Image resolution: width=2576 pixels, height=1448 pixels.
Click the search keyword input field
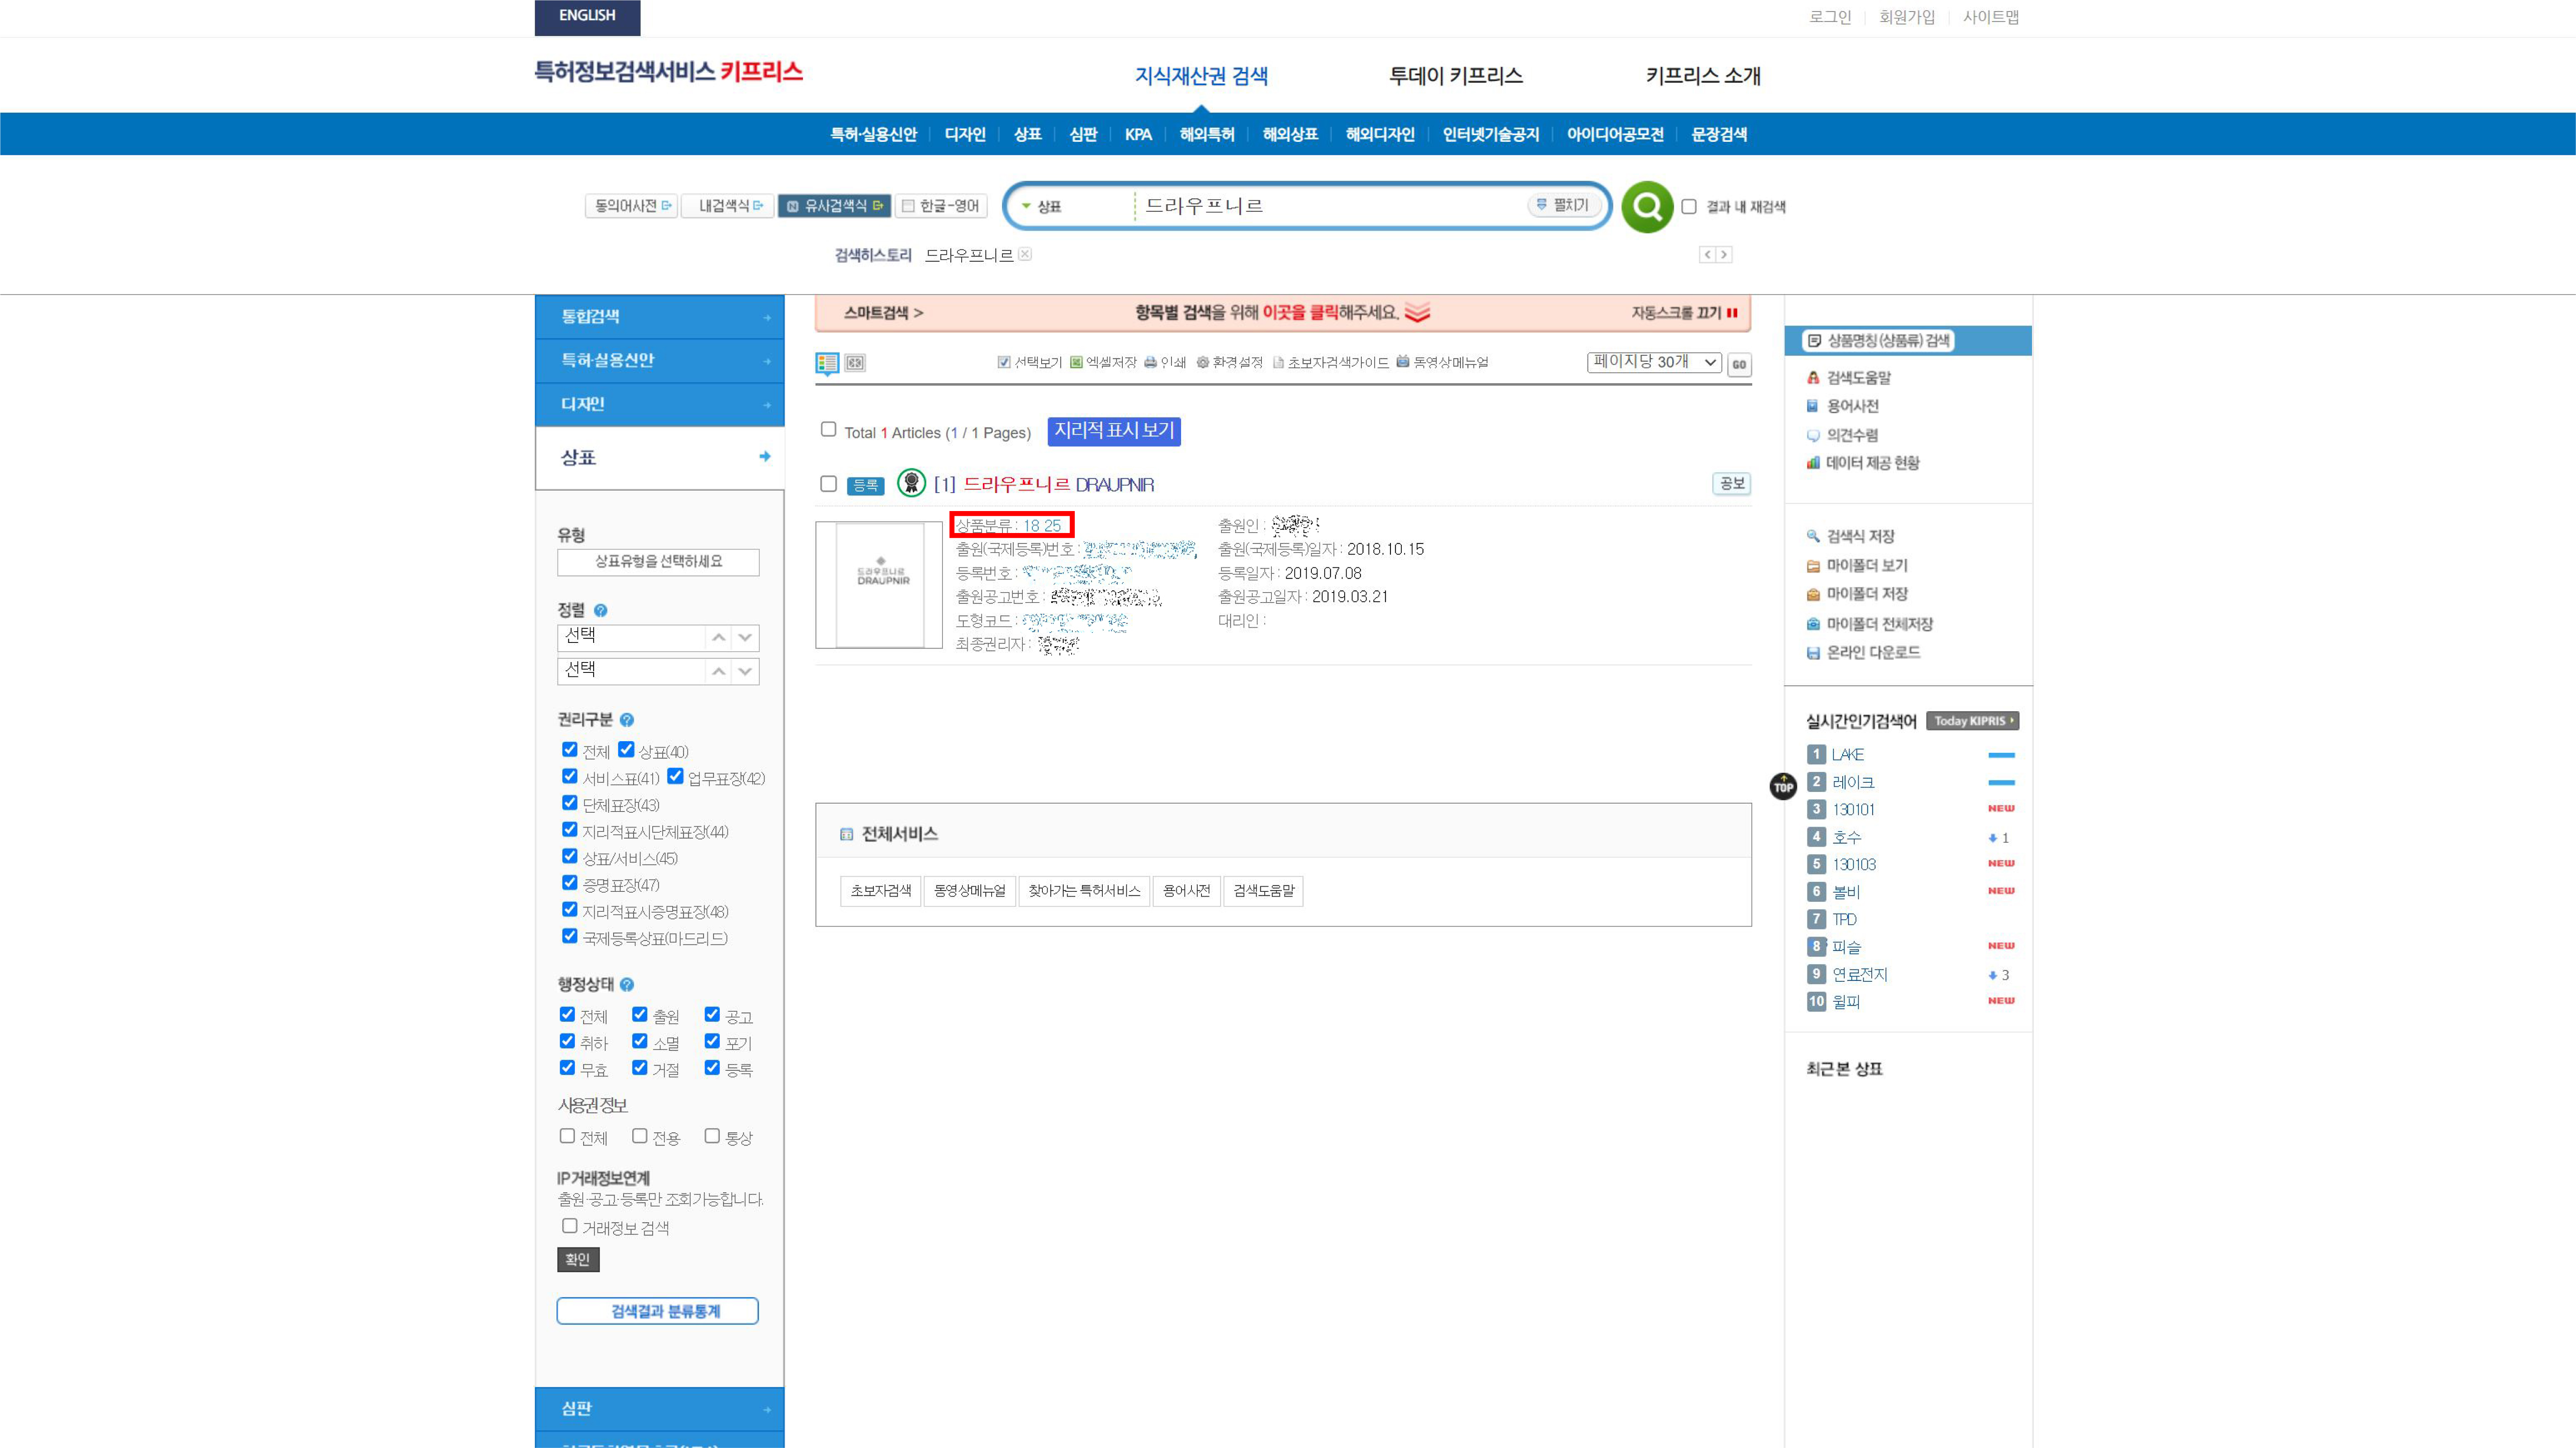click(1331, 207)
